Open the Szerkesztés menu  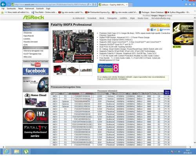pyautogui.click(x=11, y=9)
